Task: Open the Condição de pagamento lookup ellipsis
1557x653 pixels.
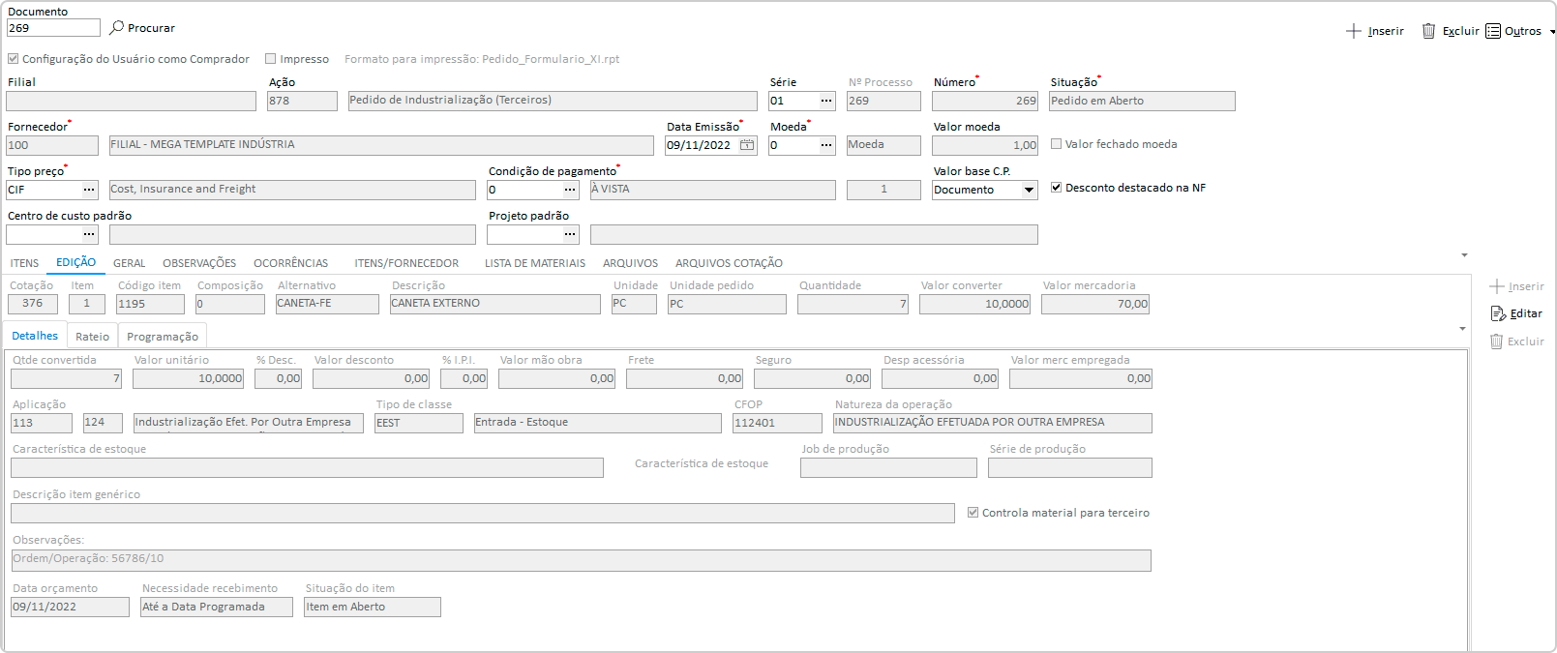Action: [570, 190]
